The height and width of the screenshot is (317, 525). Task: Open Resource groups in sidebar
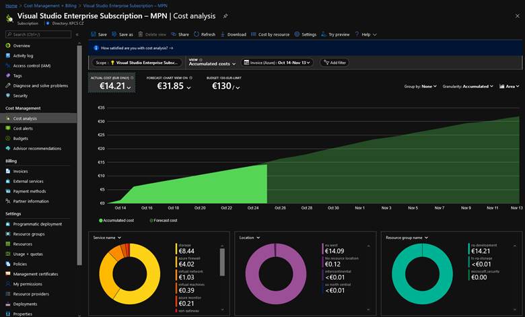point(28,234)
